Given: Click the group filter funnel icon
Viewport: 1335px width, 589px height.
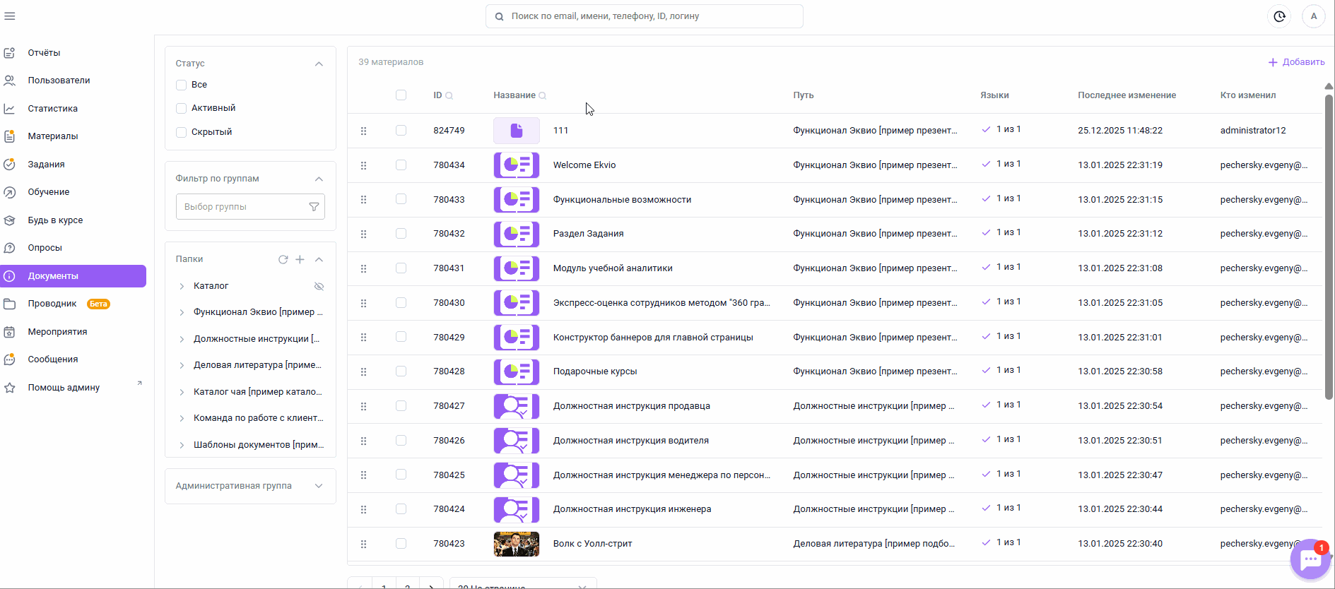Looking at the screenshot, I should tap(314, 207).
